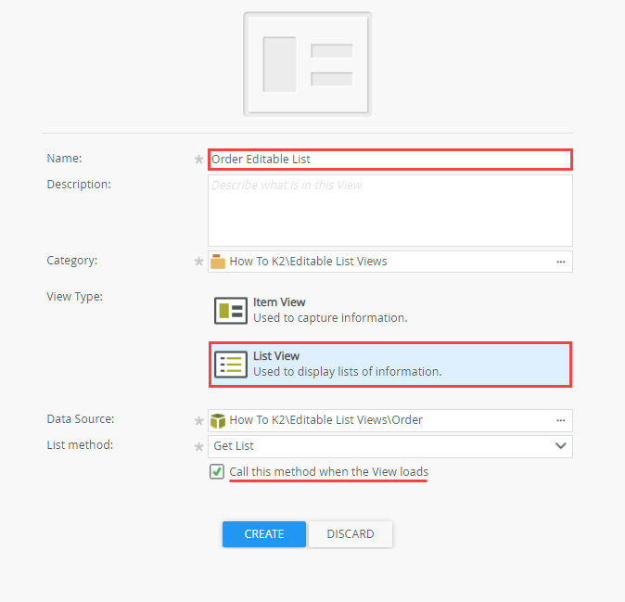Click the 'Call this method when the View loads' label
Viewport: 625px width, 602px height.
coord(329,471)
